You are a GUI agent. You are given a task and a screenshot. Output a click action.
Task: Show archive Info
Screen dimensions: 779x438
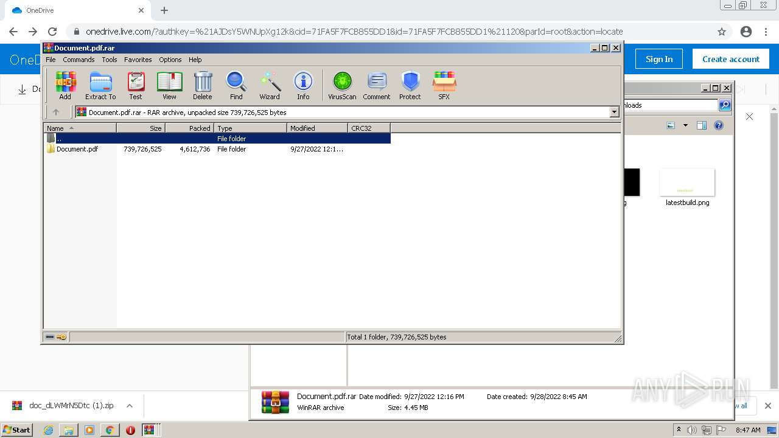(303, 85)
